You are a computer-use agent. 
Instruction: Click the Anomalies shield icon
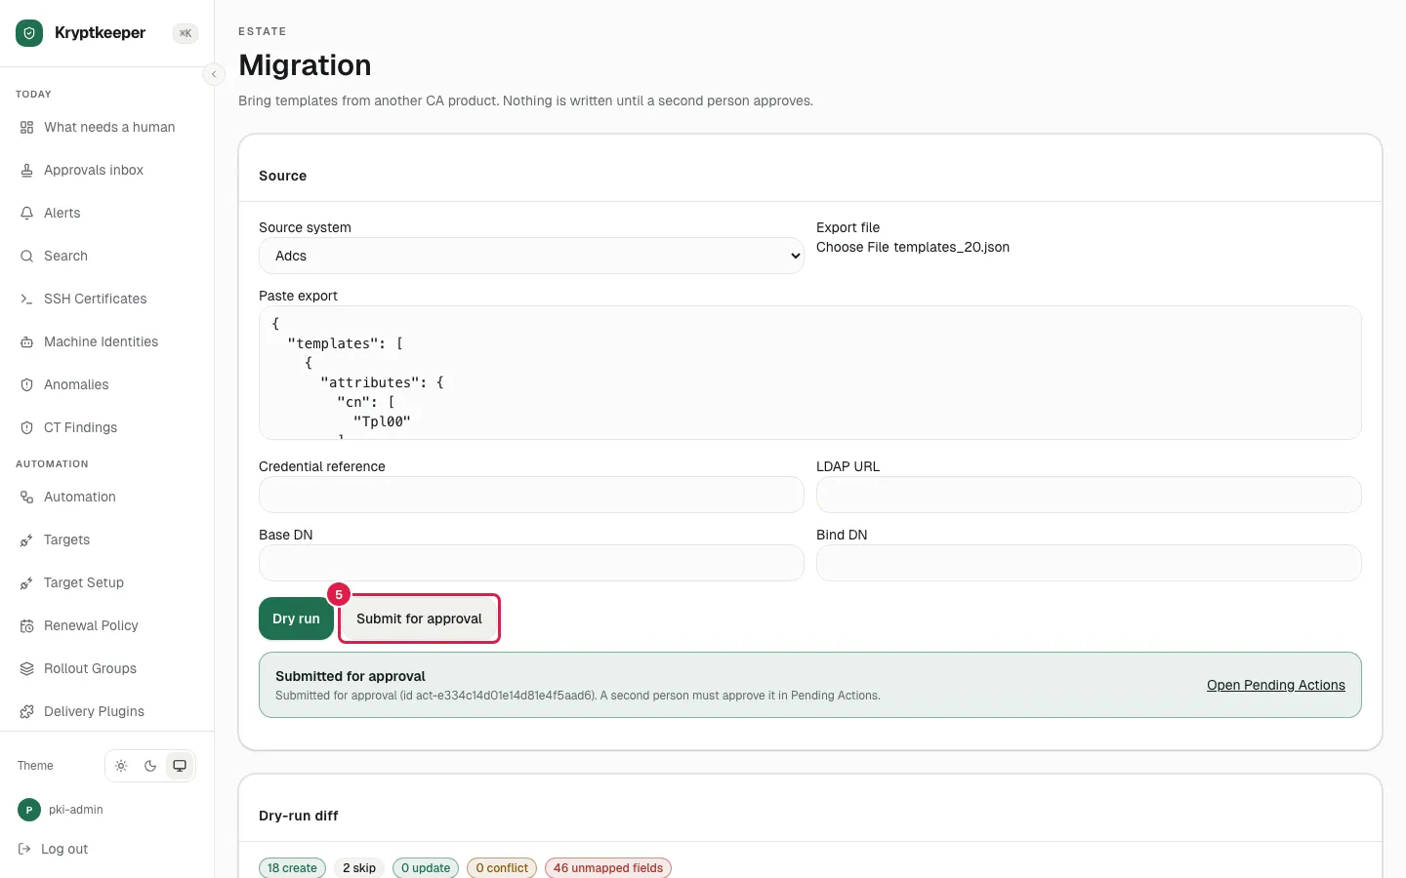click(26, 384)
